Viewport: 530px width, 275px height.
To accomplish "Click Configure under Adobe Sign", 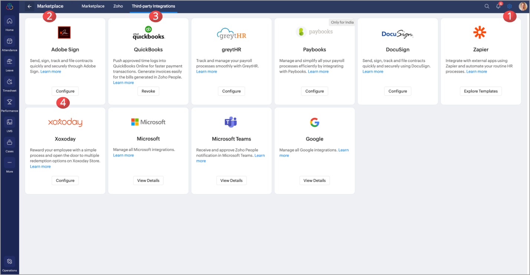I will tap(65, 91).
